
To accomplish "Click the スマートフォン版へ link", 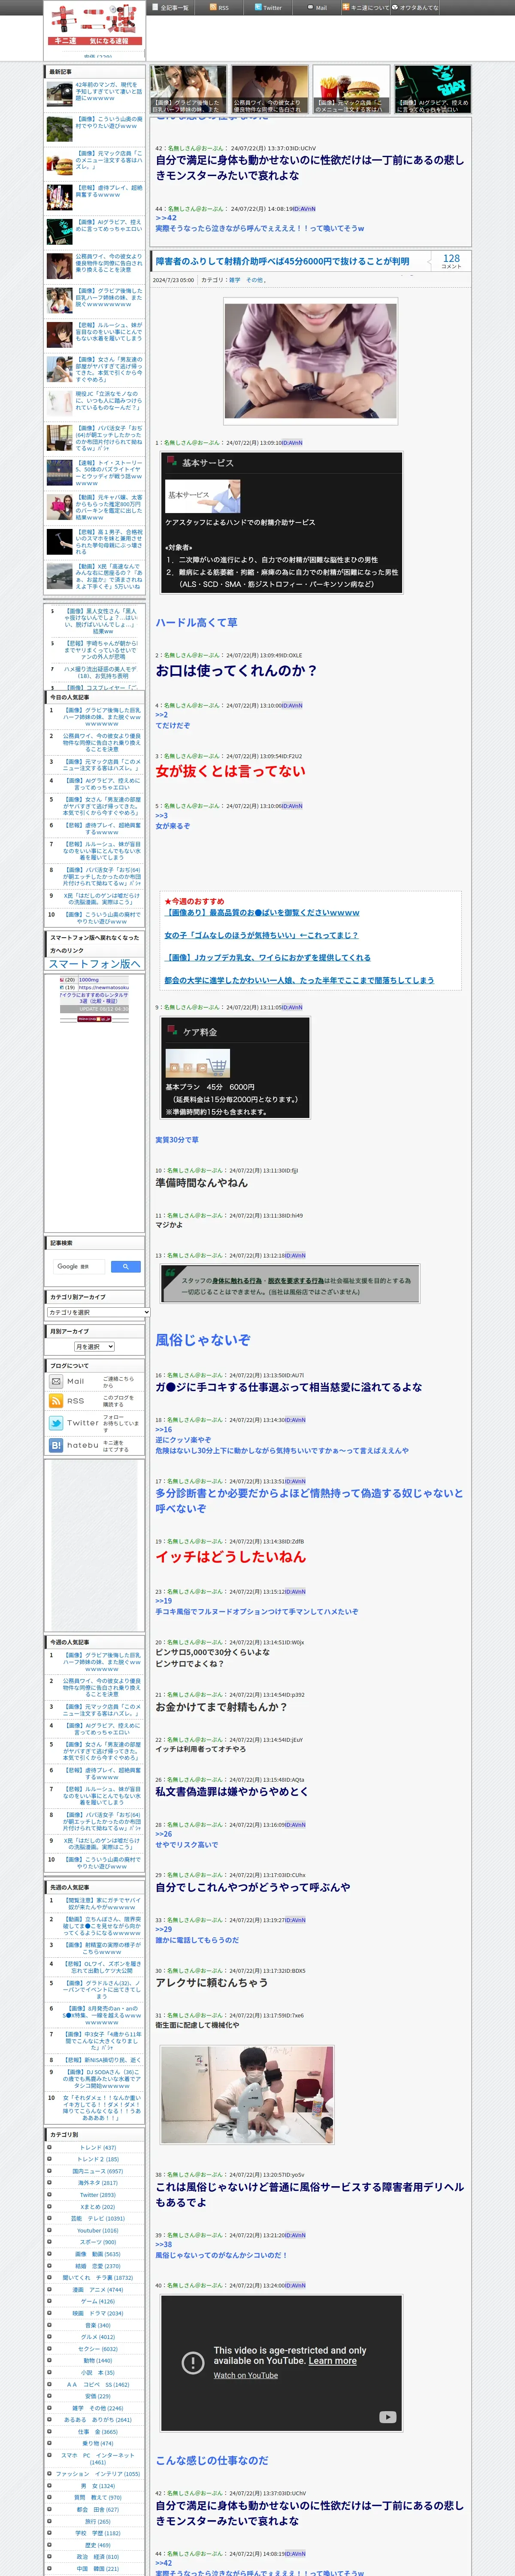I will (x=95, y=964).
